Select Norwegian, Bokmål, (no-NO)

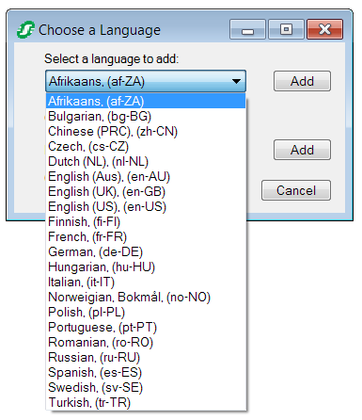pos(146,298)
